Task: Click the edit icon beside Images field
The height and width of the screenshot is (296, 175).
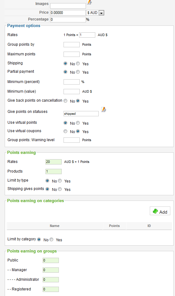Action: click(89, 2)
